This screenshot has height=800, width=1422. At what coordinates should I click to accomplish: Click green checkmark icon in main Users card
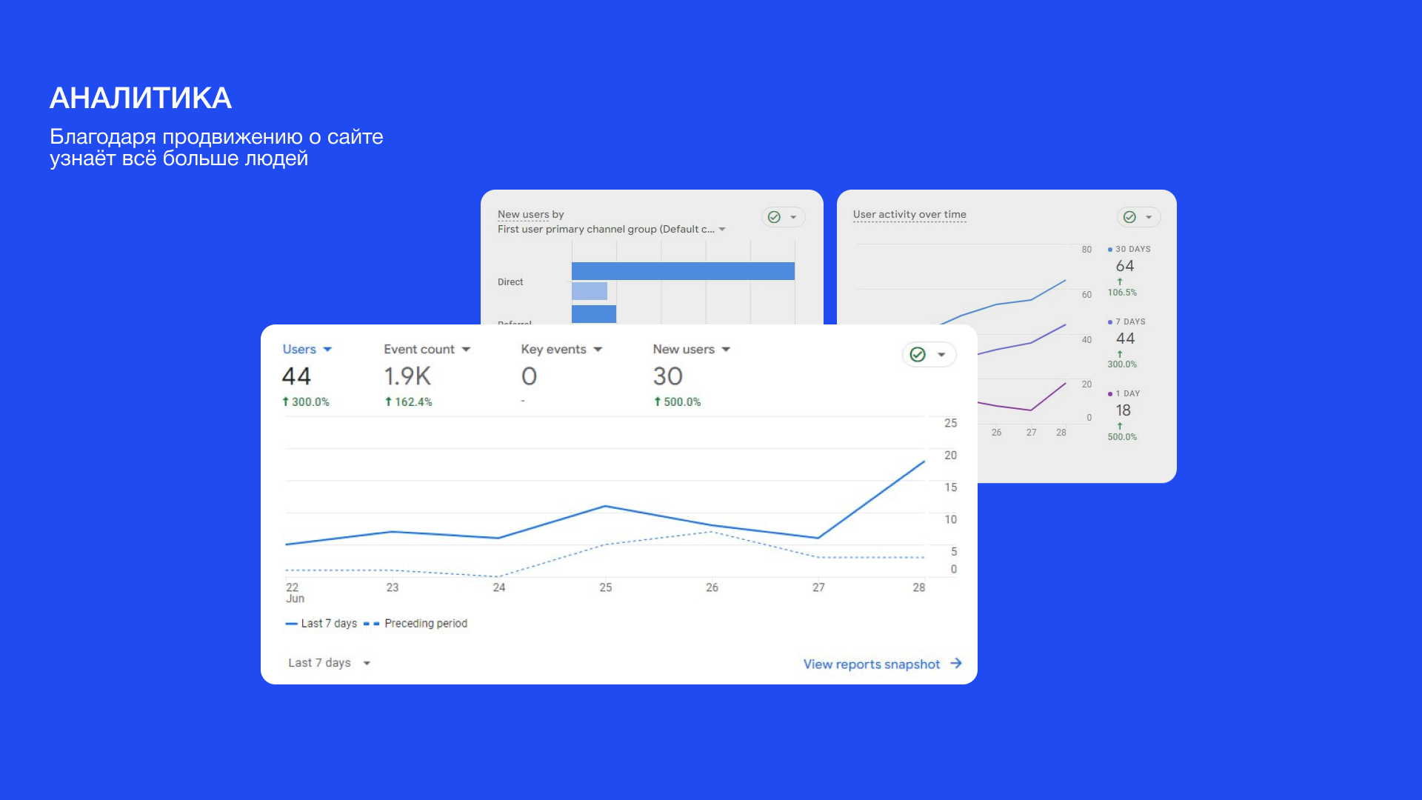click(918, 355)
